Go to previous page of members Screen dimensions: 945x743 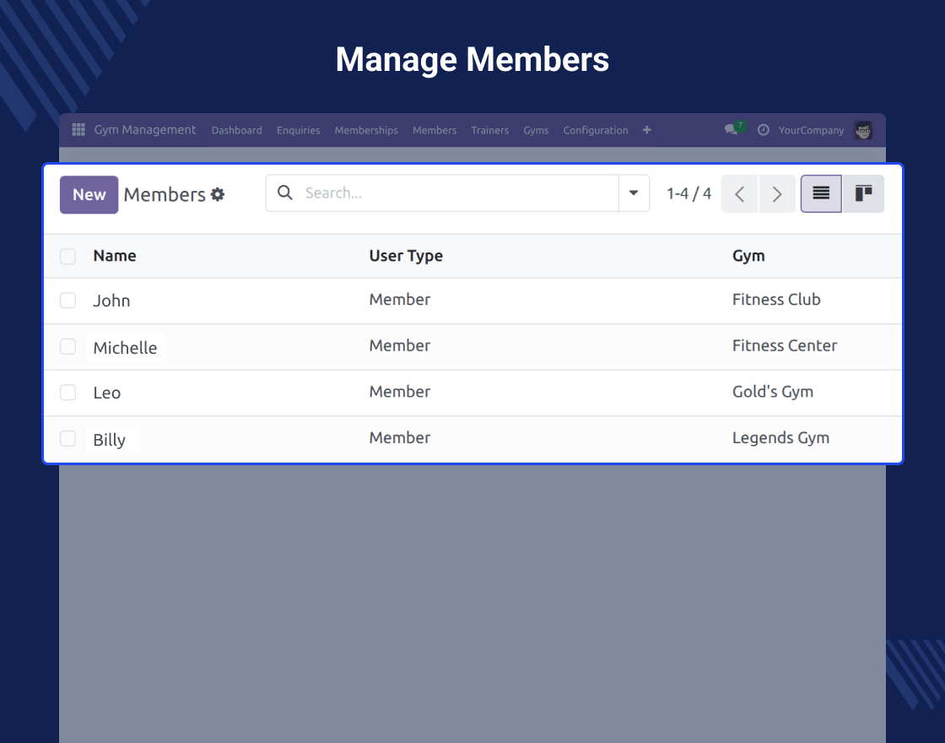tap(740, 194)
